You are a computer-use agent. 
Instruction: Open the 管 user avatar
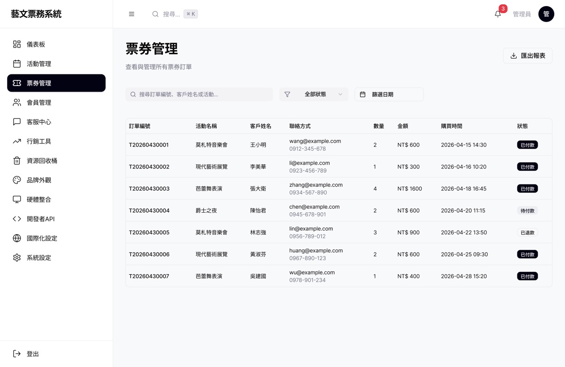coord(546,14)
